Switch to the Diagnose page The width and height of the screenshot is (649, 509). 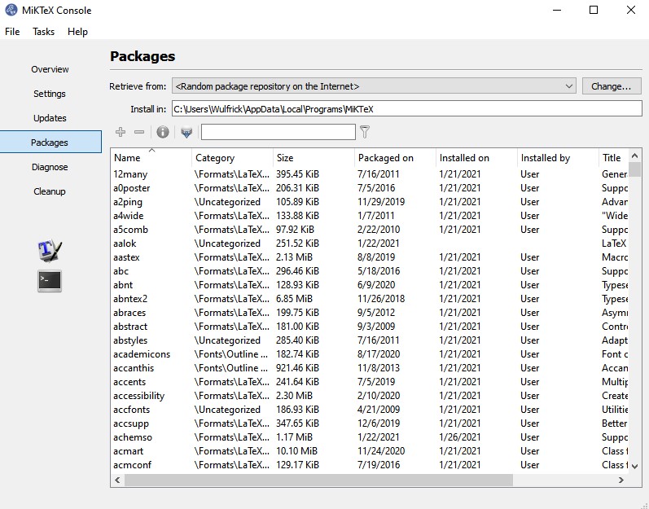(50, 167)
